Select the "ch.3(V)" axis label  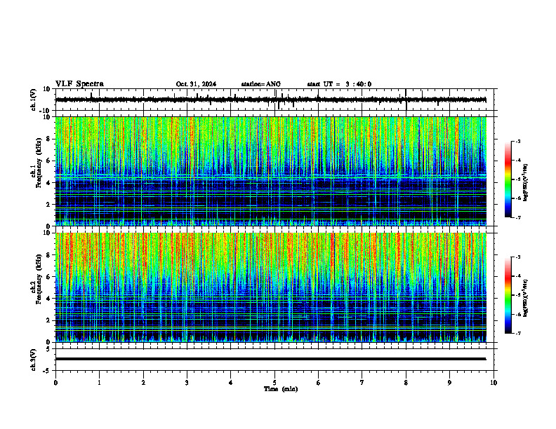34,360
